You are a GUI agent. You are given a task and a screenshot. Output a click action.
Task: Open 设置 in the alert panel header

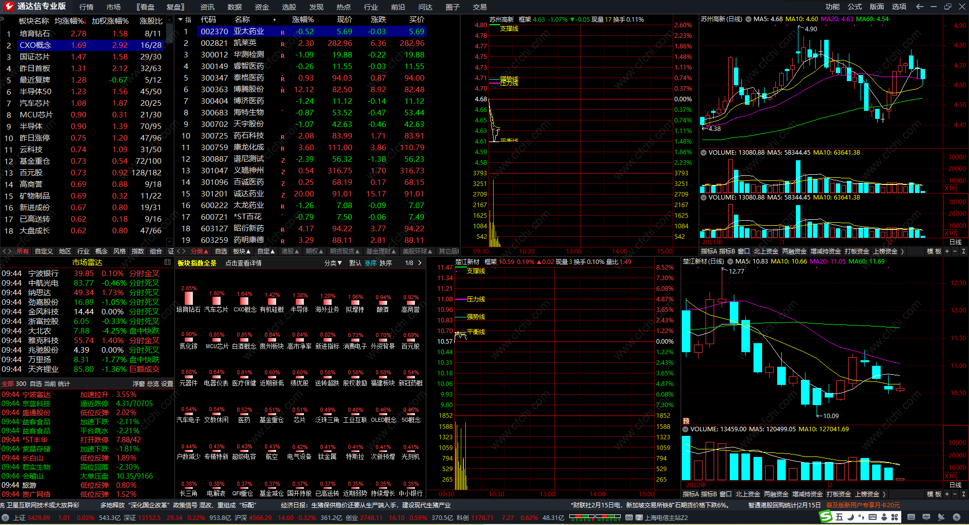(167, 384)
